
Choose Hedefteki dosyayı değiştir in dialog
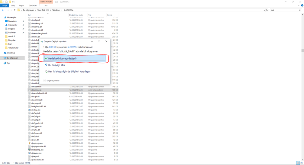[x=74, y=58]
